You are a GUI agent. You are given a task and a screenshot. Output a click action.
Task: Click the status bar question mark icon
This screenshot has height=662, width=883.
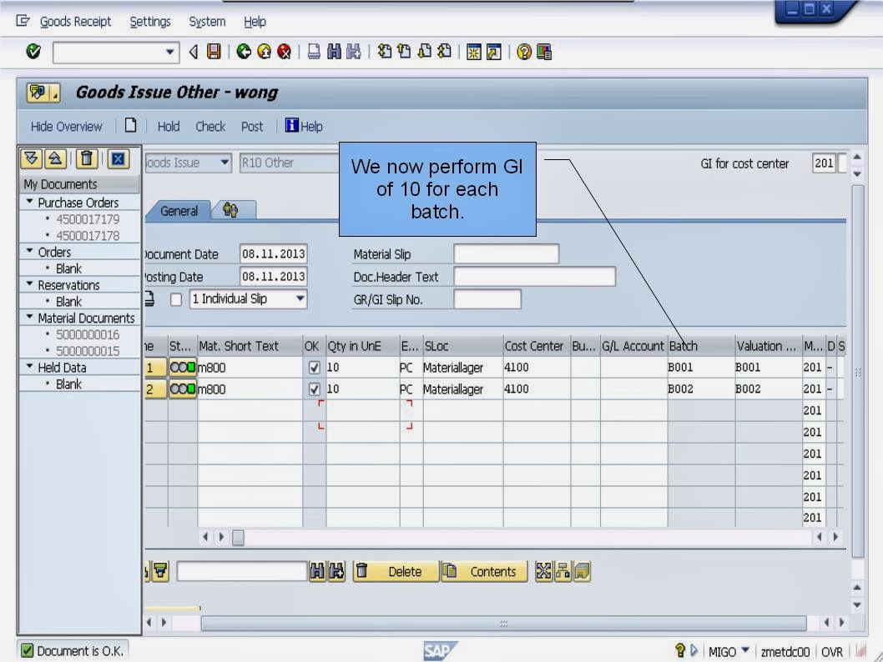(679, 651)
